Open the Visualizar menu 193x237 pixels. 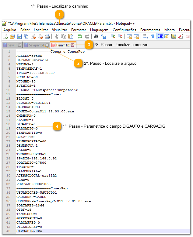(59, 30)
